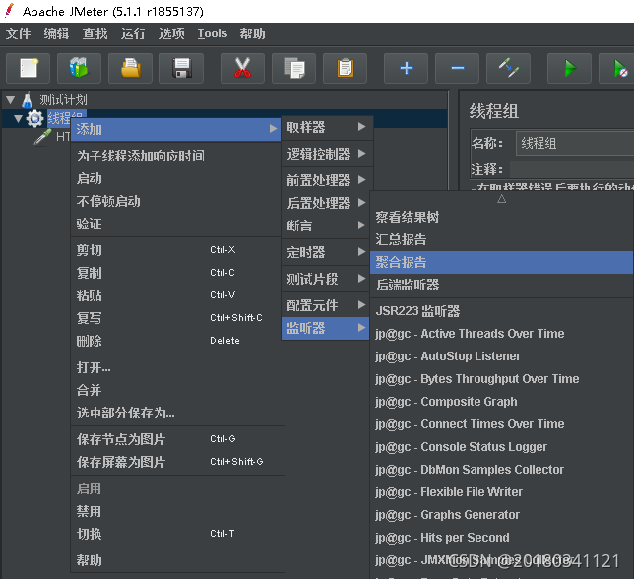Click the Copy toolbar icon
The image size is (634, 579).
[x=294, y=68]
